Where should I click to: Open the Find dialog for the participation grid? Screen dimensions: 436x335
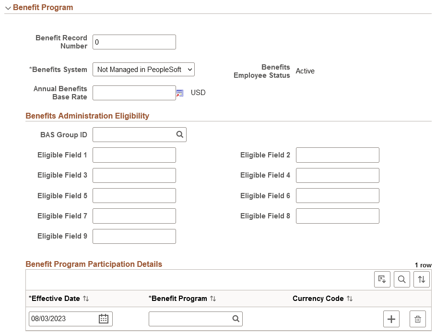402,279
